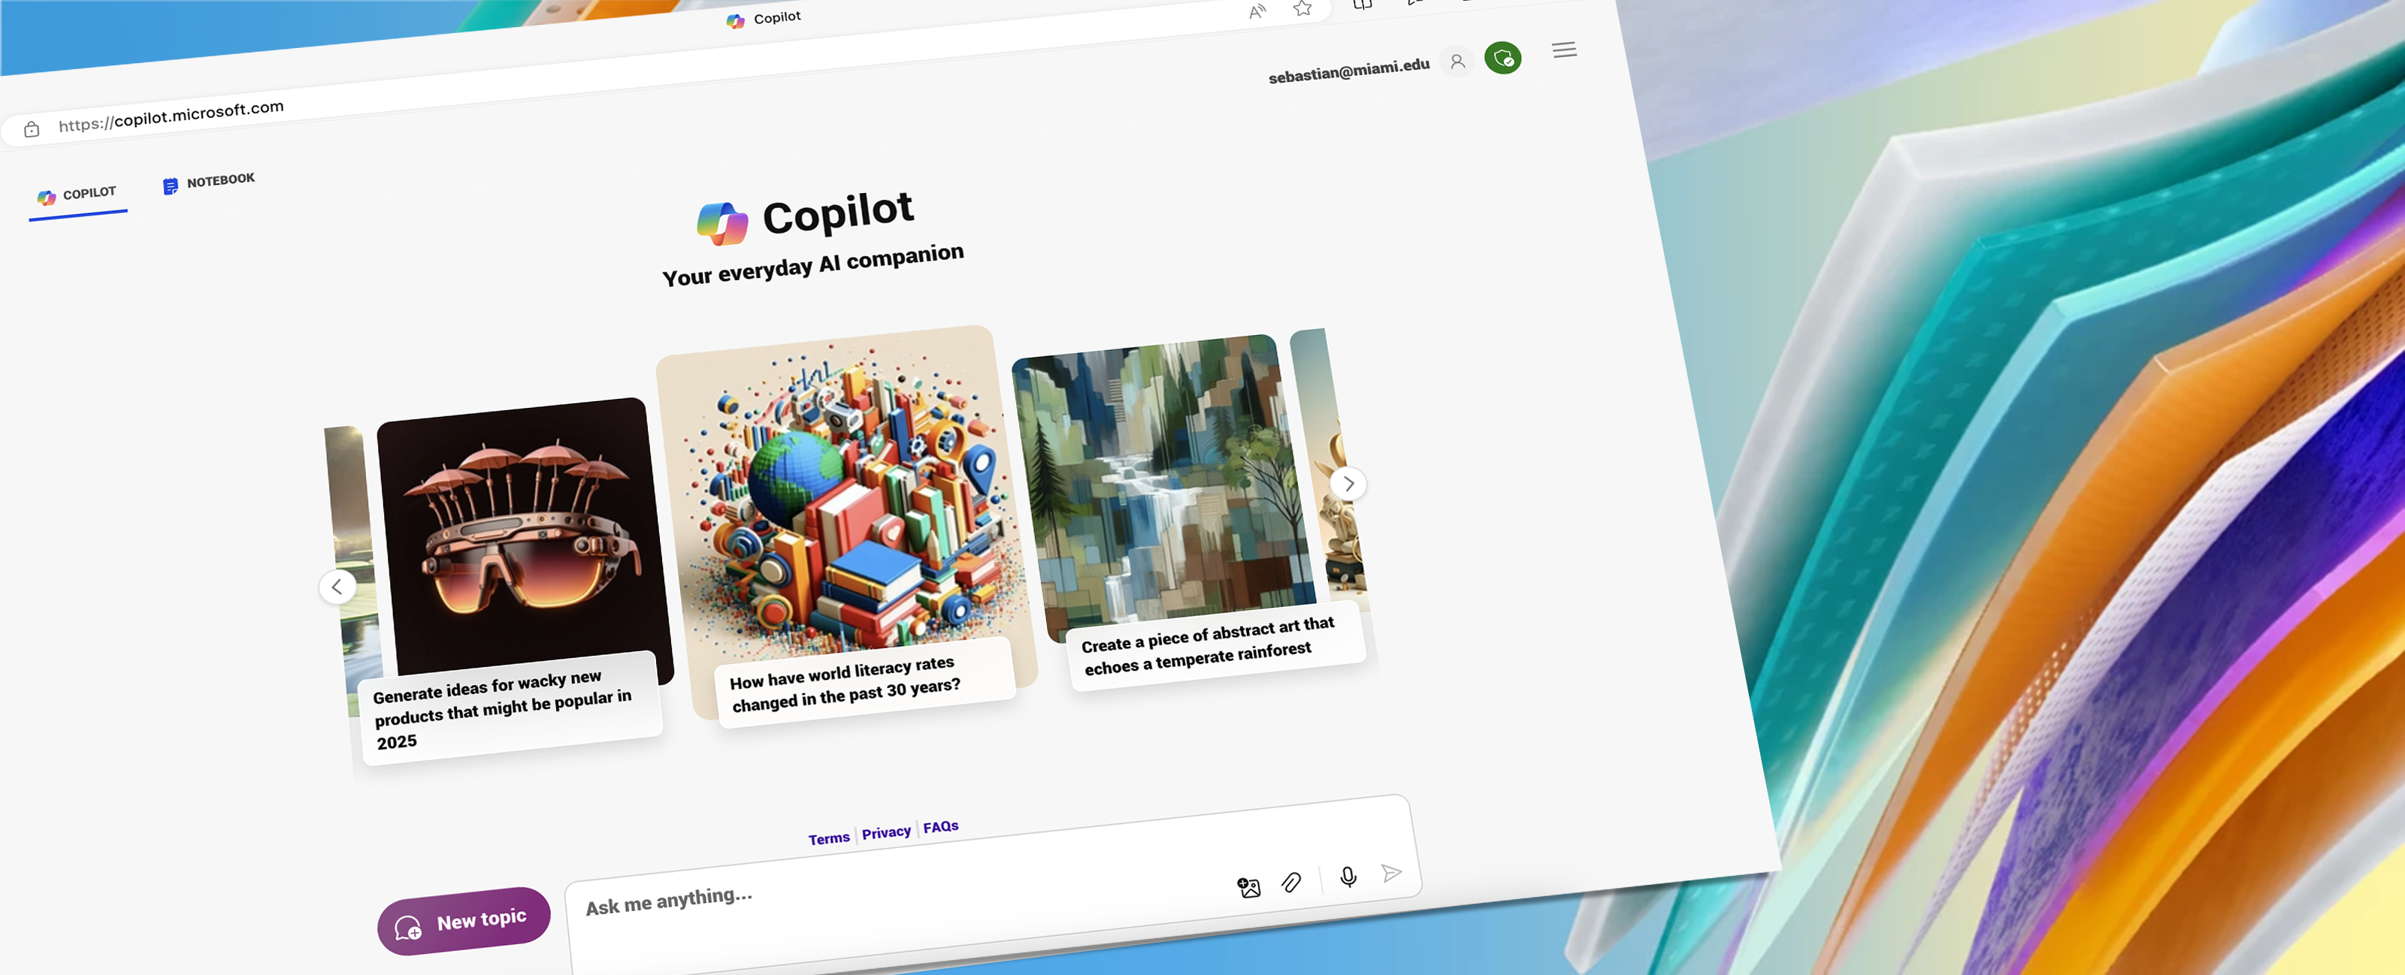Click the Copilot browser tab title

point(777,18)
